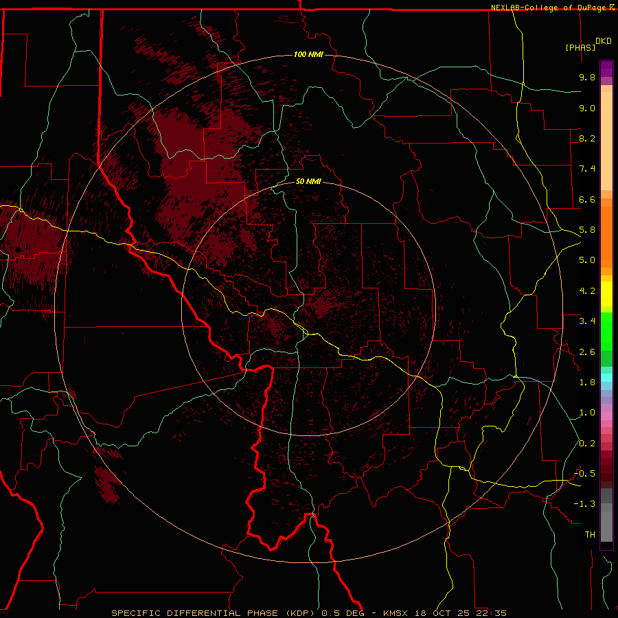The width and height of the screenshot is (618, 618).
Task: Click the DKD label above the color scale
Action: [x=603, y=41]
